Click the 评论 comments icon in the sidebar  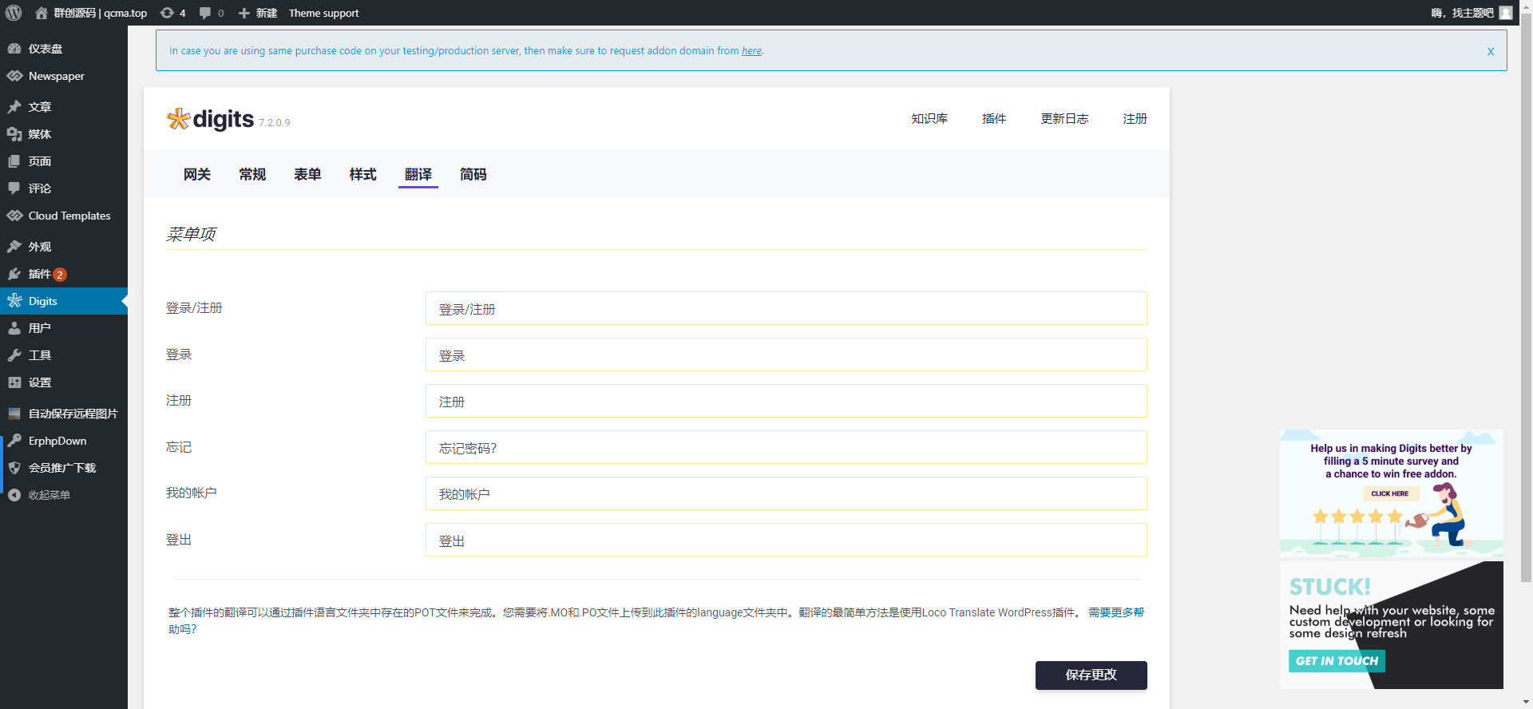point(14,188)
